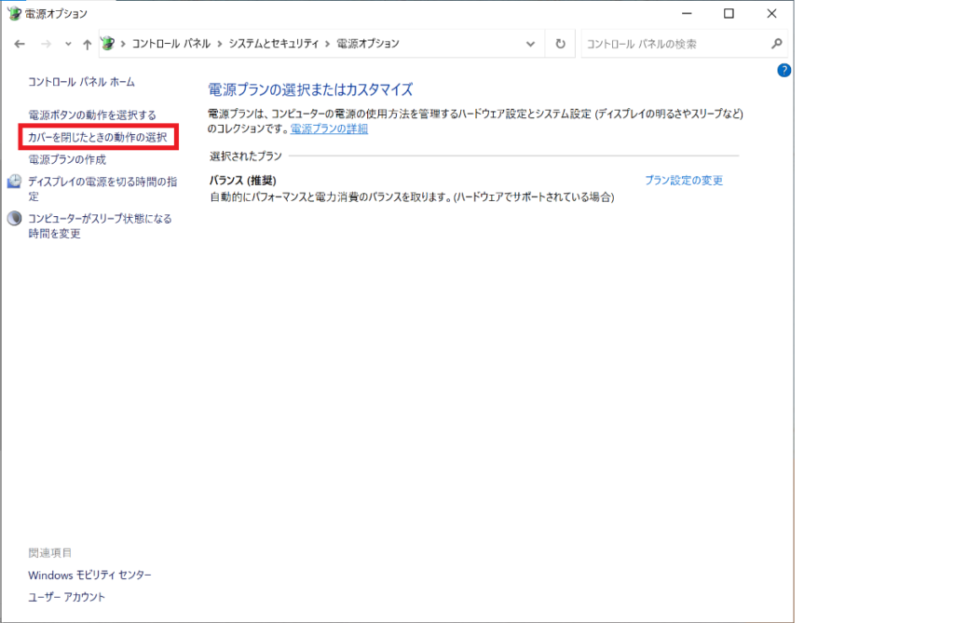Open コントロール パネル ホーム link
954x623 pixels.
pos(82,82)
